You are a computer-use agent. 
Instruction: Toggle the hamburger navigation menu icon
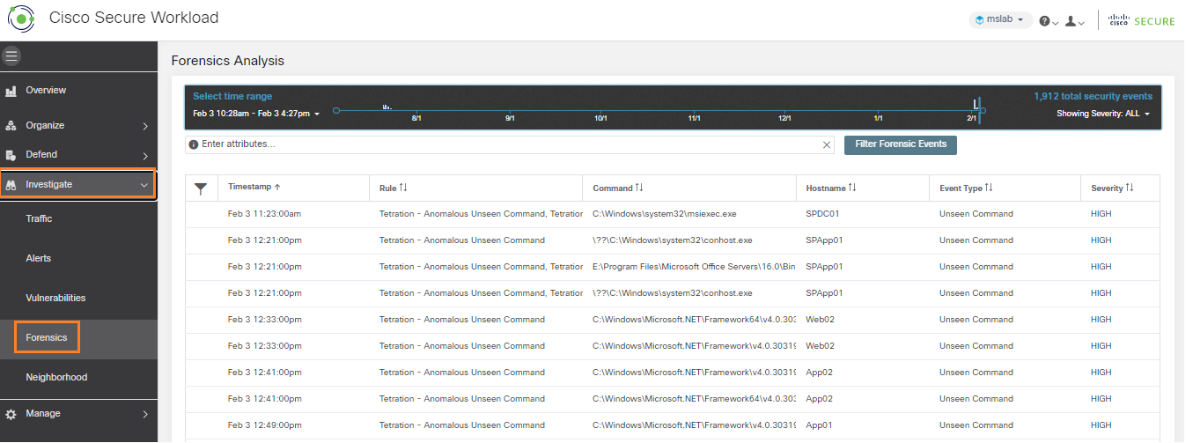pos(11,55)
